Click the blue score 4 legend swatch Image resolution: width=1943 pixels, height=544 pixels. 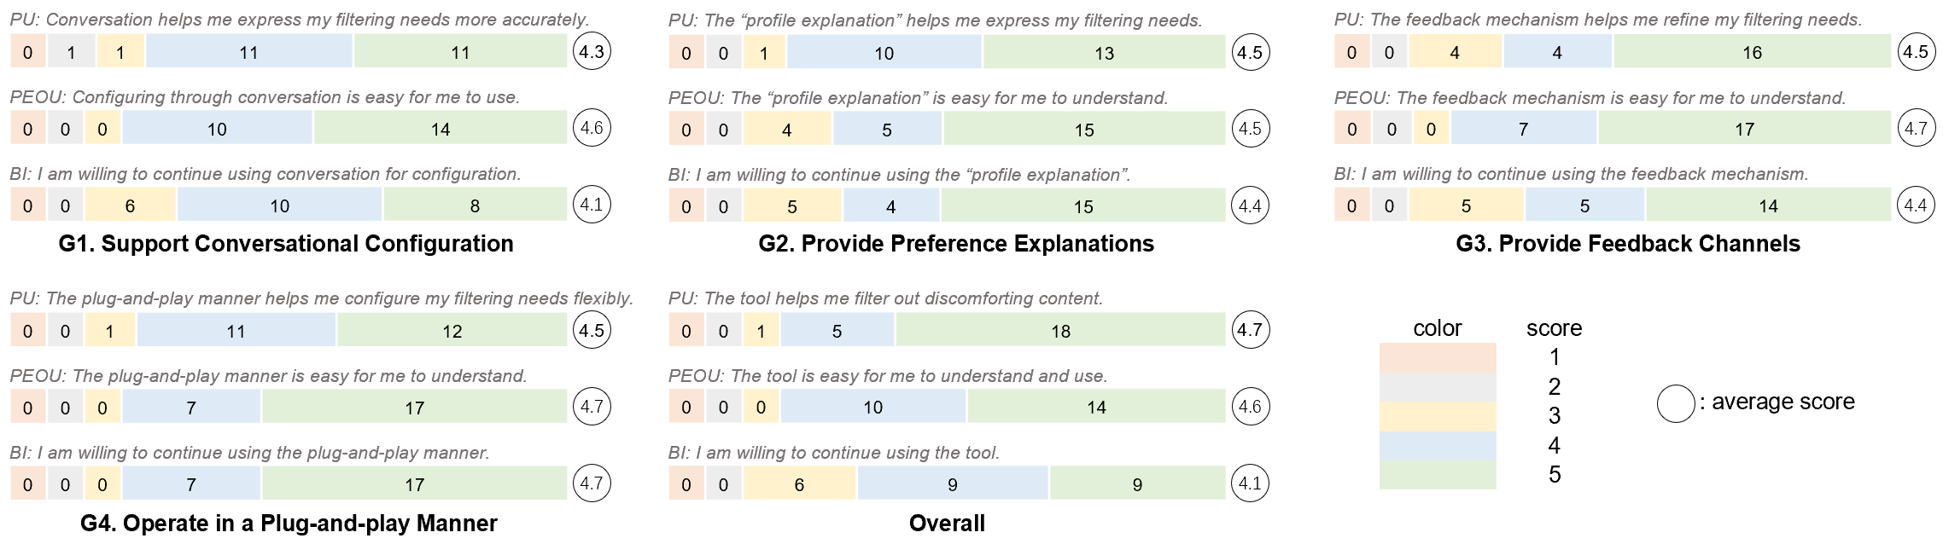point(1438,445)
